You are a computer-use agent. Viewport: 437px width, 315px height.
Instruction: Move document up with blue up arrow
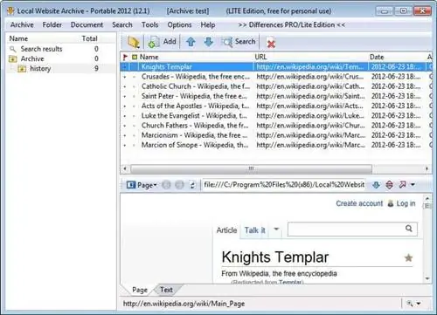(x=191, y=42)
